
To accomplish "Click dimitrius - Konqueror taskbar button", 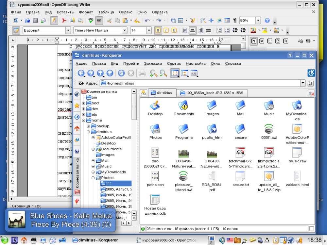I will pyautogui.click(x=95, y=240).
